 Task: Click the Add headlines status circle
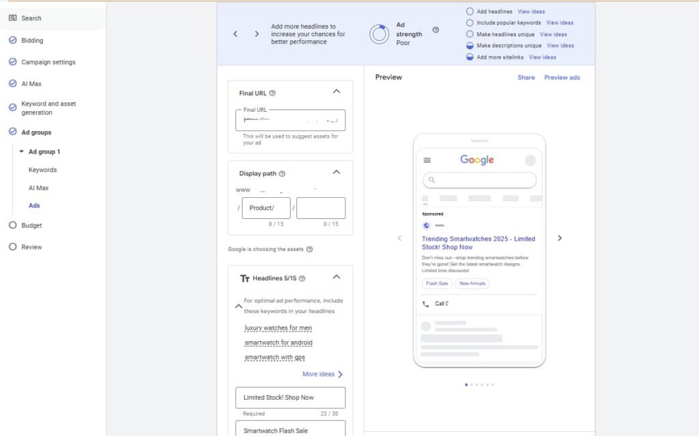point(470,12)
